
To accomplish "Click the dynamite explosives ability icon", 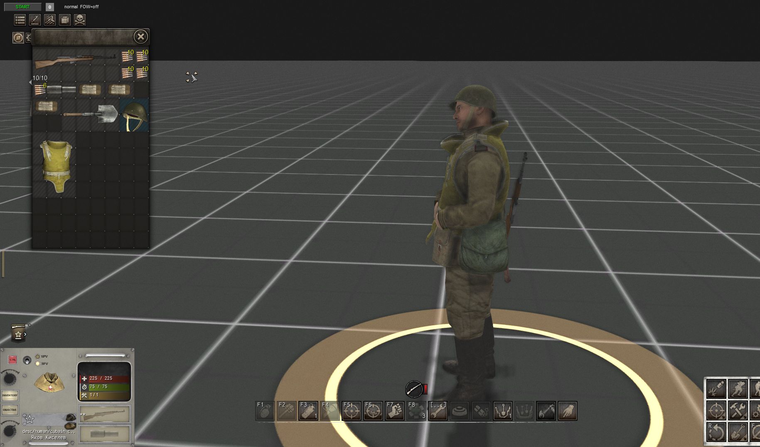I will (481, 411).
